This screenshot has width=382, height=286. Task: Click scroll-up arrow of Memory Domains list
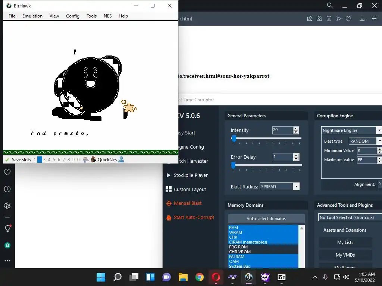[301, 228]
